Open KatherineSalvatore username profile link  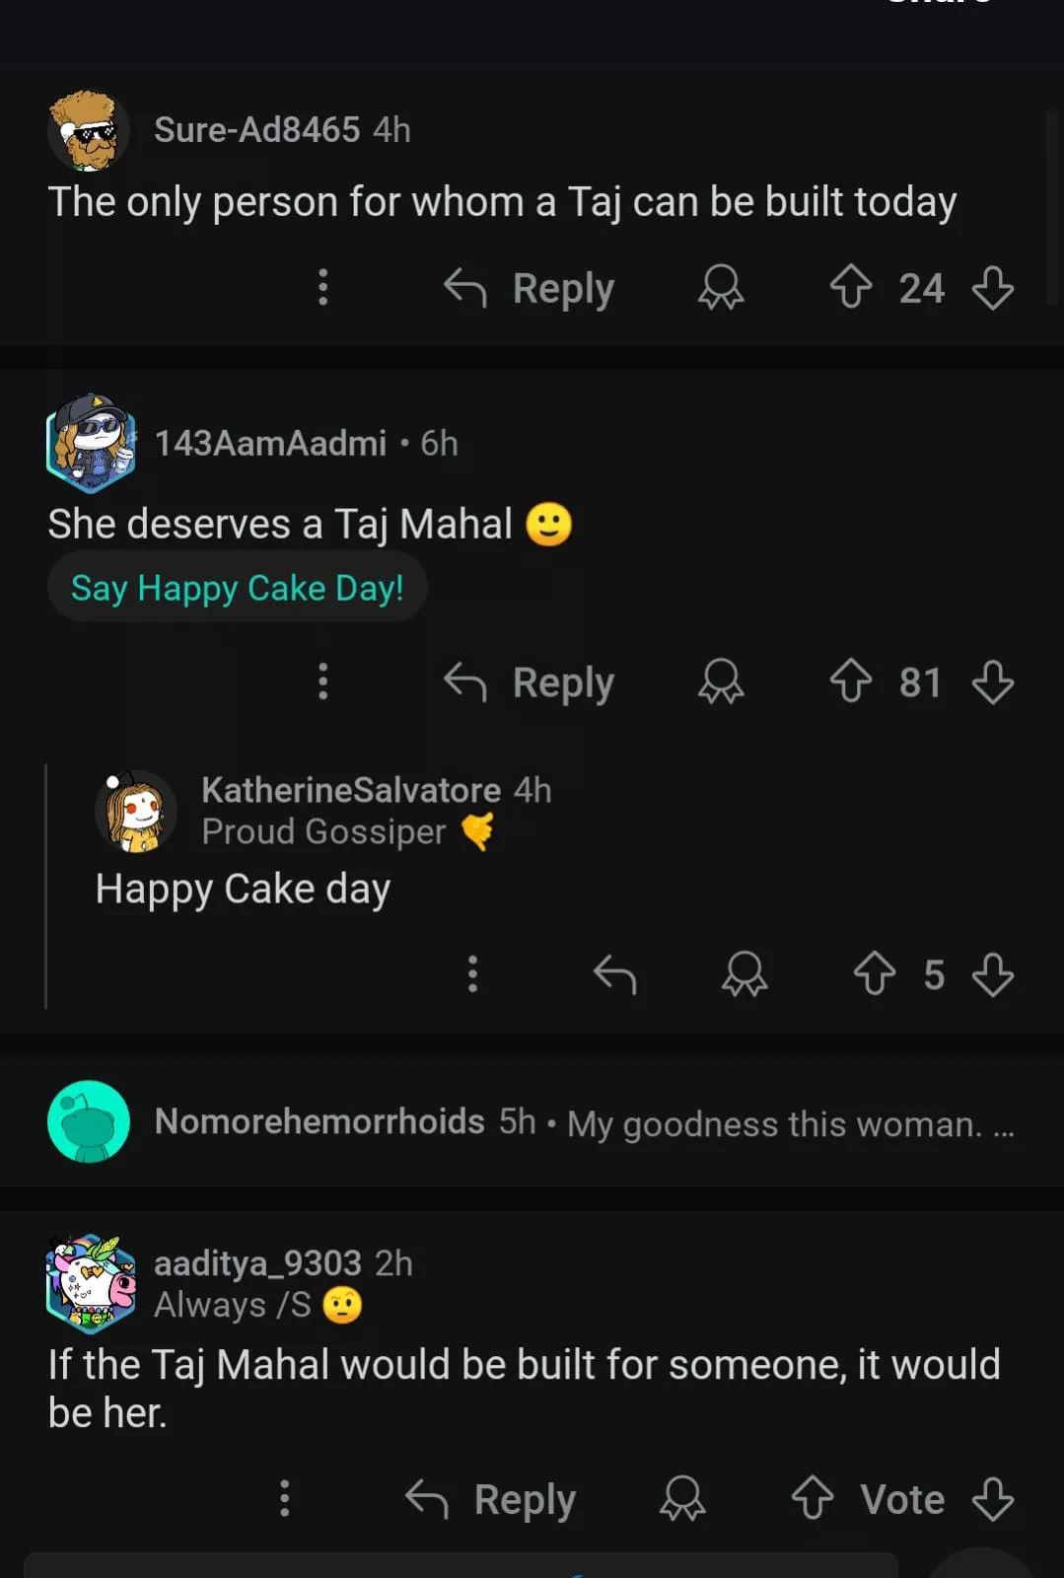[351, 790]
